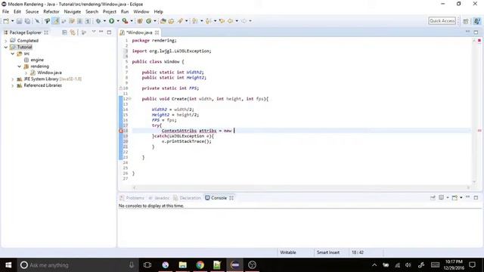
Task: Click the error marker on line 18
Action: coord(121,131)
